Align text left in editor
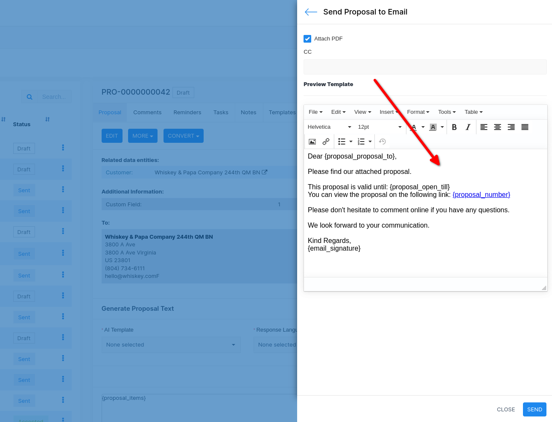 pos(484,127)
